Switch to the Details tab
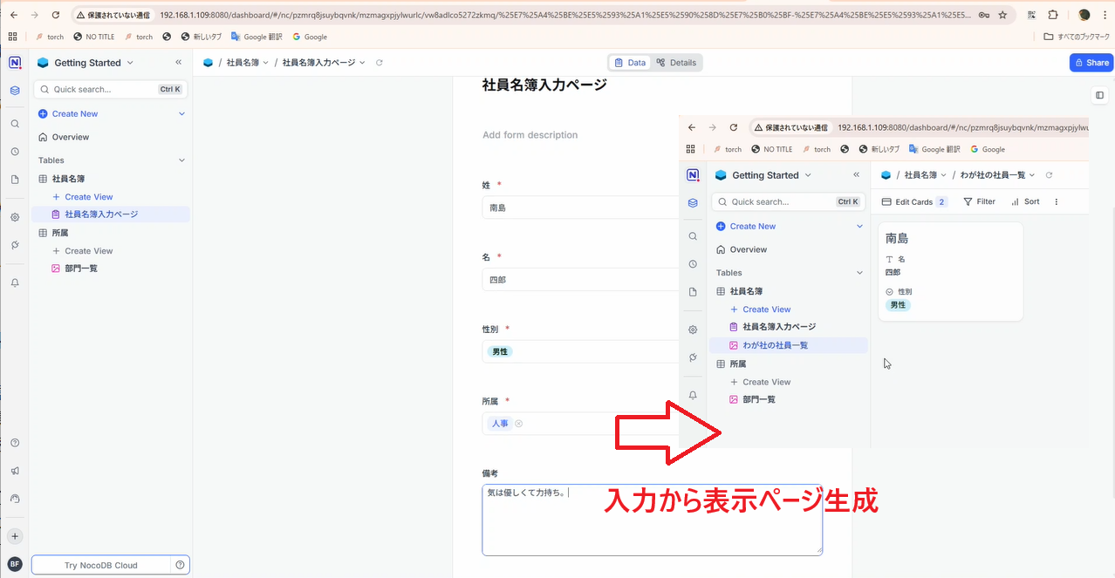The width and height of the screenshot is (1115, 578). (676, 63)
